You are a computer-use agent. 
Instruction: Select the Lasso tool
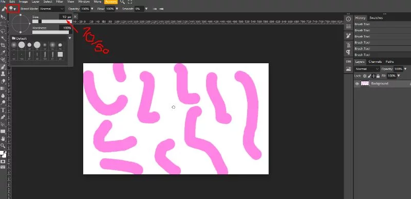click(x=3, y=31)
